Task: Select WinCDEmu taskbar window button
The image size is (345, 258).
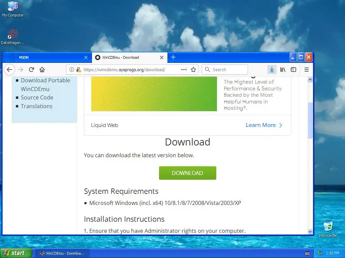Action: 62,253
